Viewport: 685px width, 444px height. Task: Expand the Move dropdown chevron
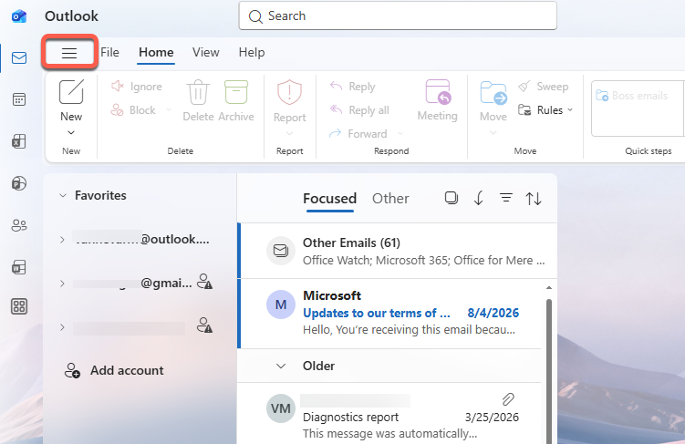coord(493,132)
